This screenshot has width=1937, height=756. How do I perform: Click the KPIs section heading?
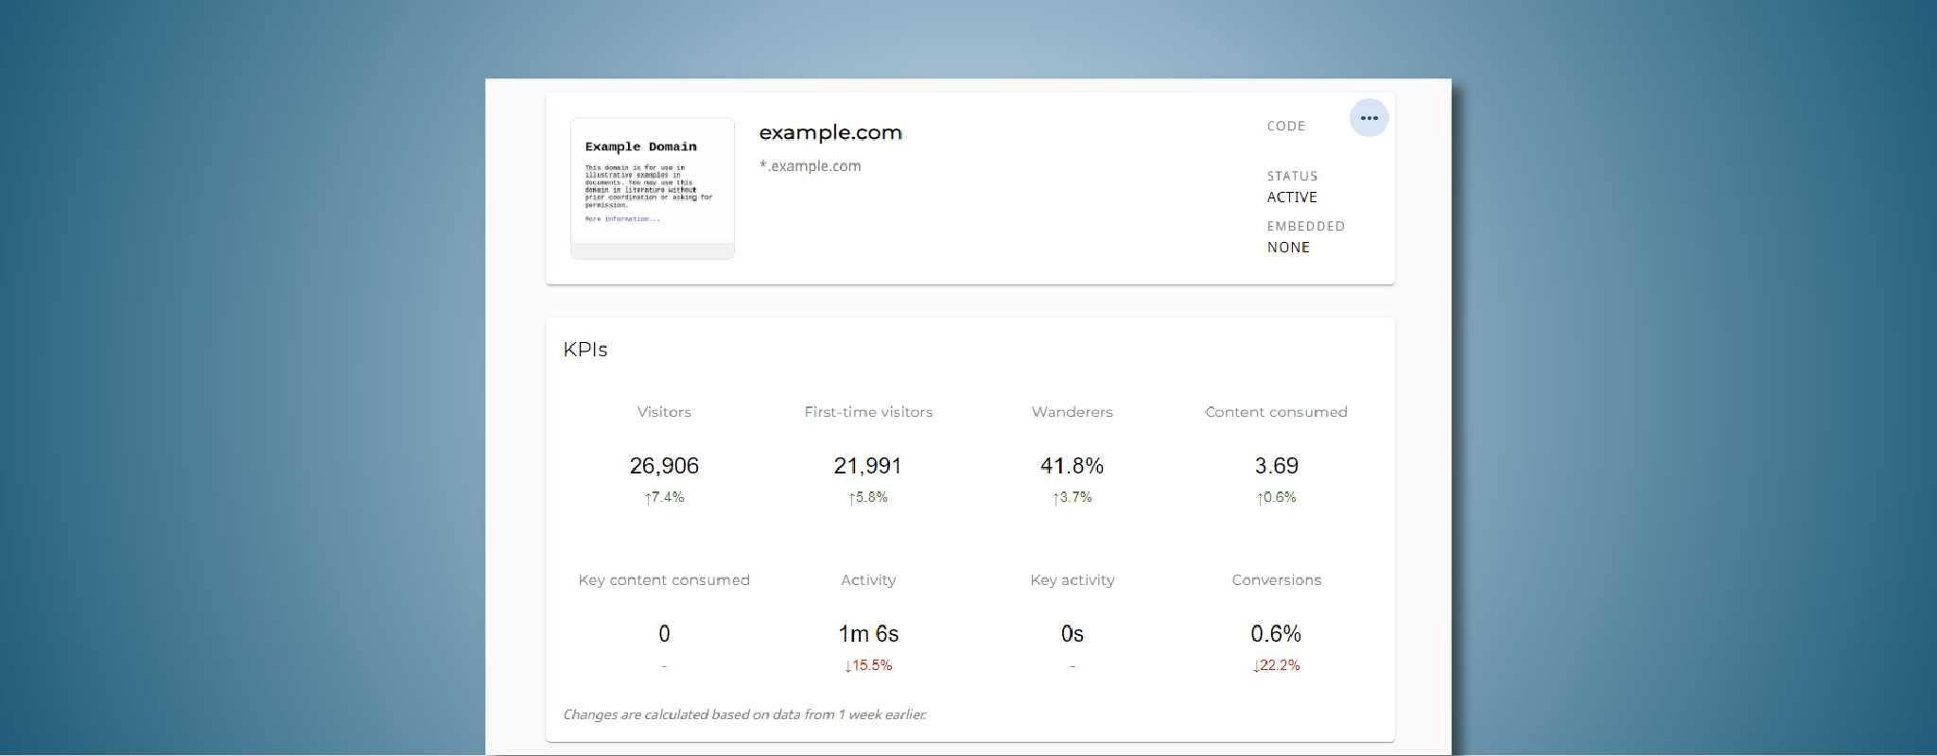pyautogui.click(x=585, y=350)
